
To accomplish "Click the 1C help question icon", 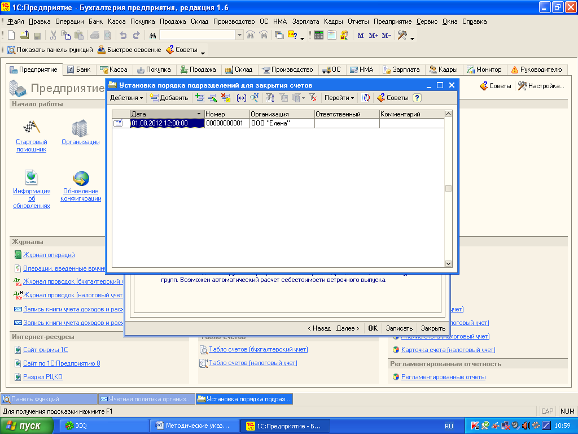I will click(x=293, y=36).
